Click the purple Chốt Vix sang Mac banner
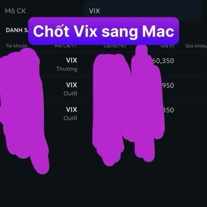 (103, 31)
